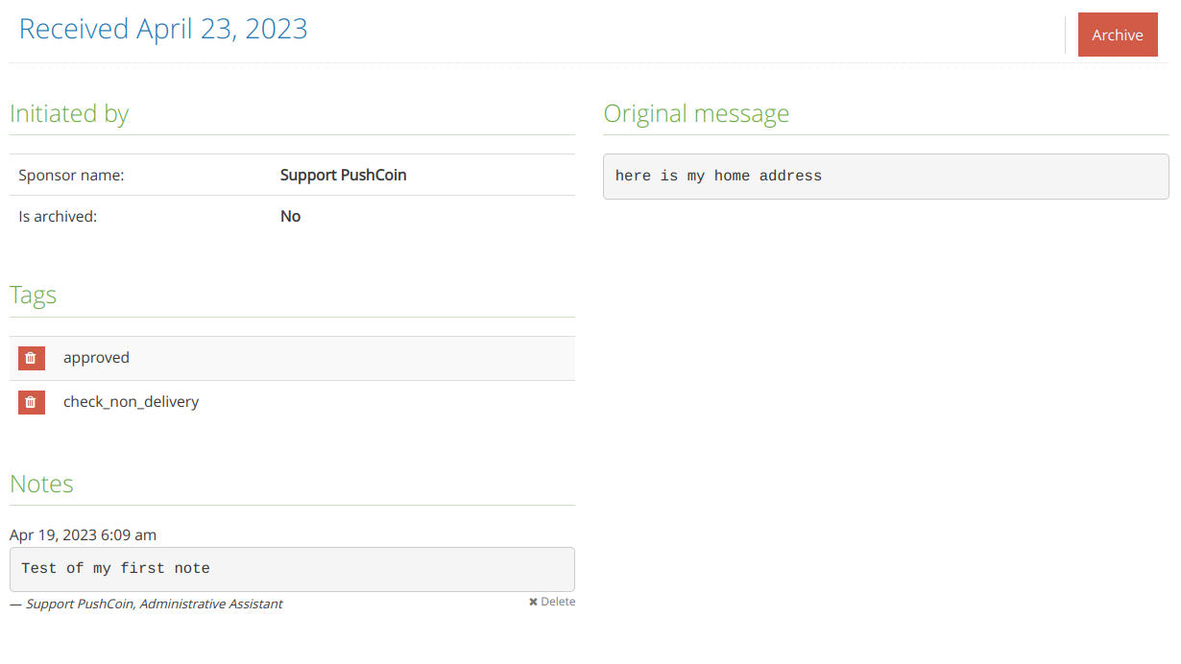Select the check_non_delivery tag label
The image size is (1181, 664).
(132, 402)
